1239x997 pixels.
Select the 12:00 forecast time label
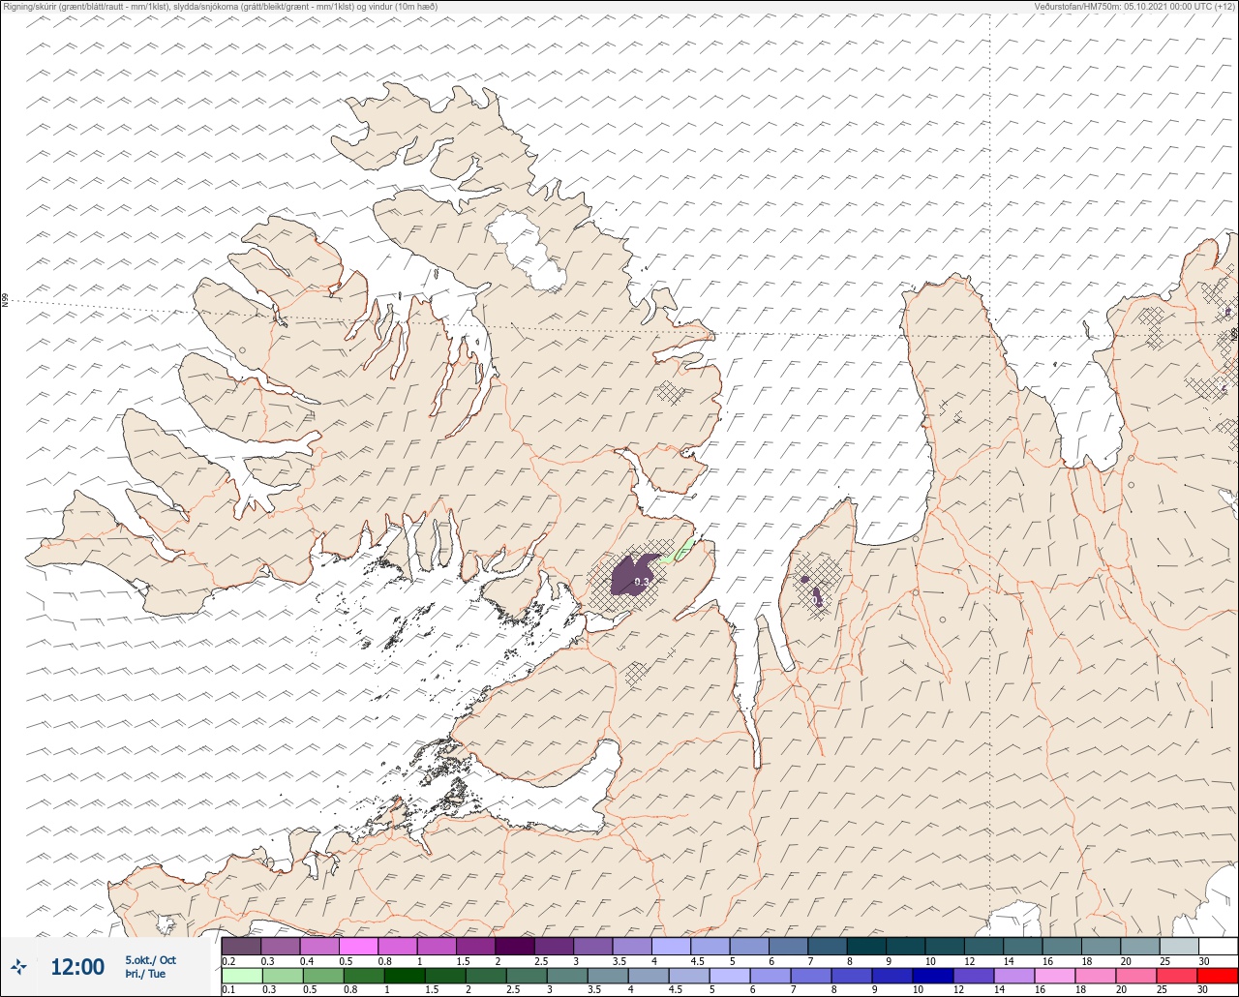[77, 967]
